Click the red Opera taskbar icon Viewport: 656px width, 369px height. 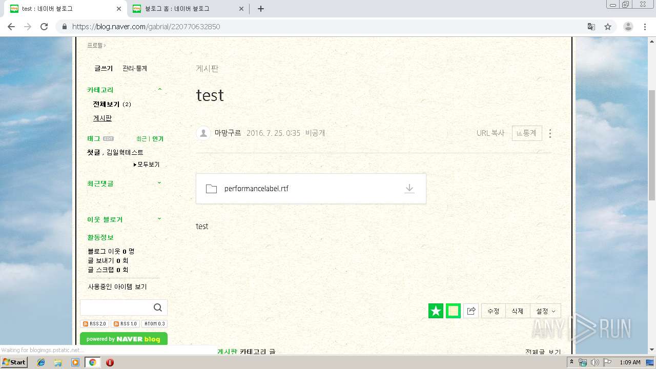(x=110, y=362)
